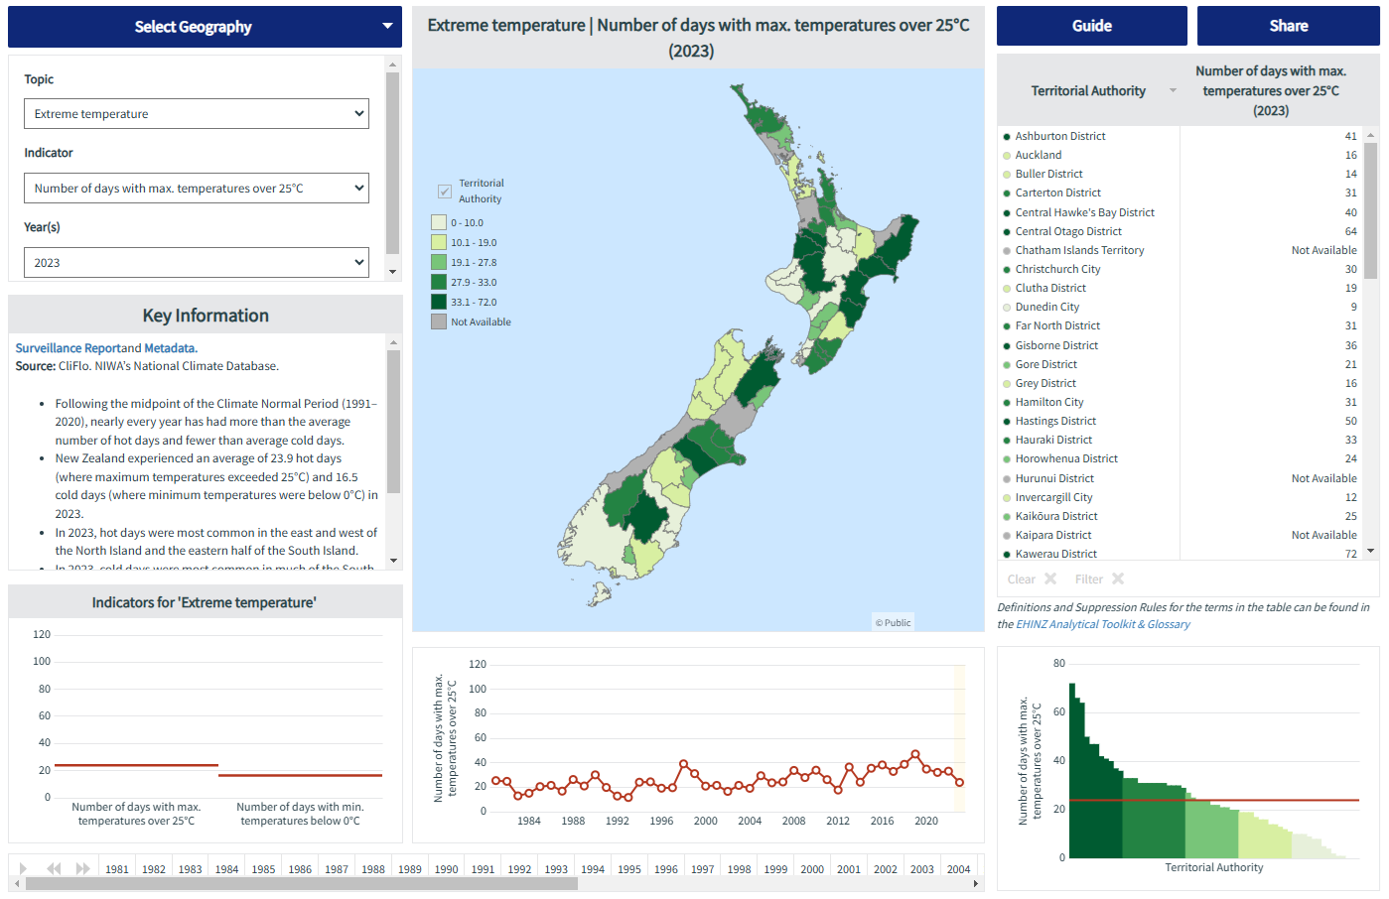Viewport: 1389px width, 899px height.
Task: Click the Share button
Action: [x=1288, y=26]
